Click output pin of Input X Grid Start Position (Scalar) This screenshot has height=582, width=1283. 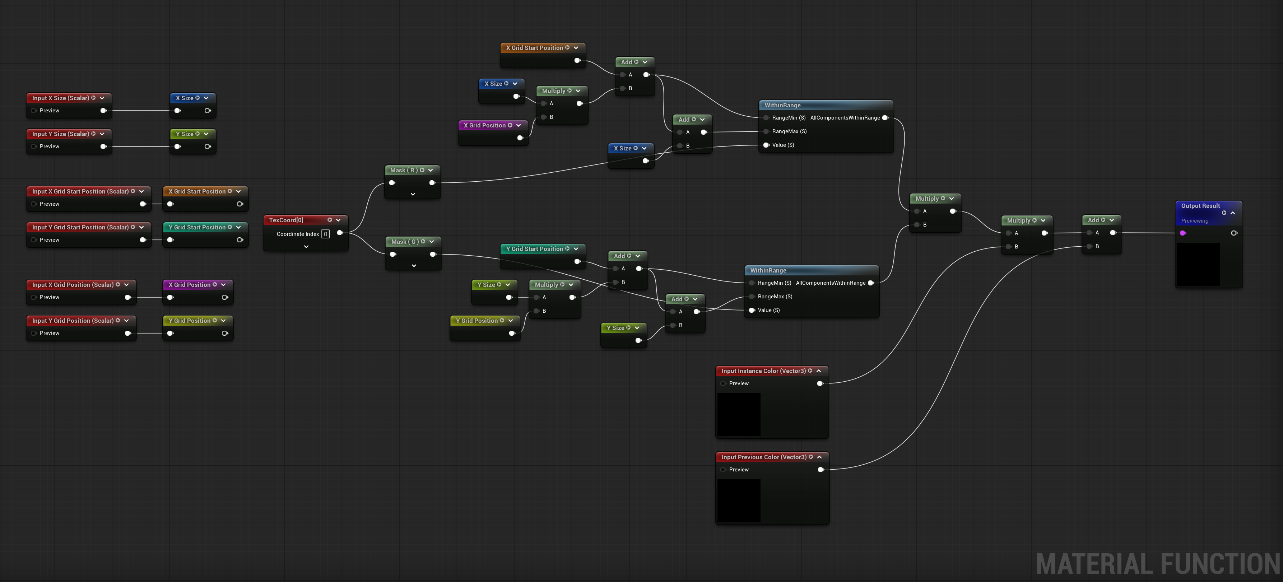(x=143, y=204)
